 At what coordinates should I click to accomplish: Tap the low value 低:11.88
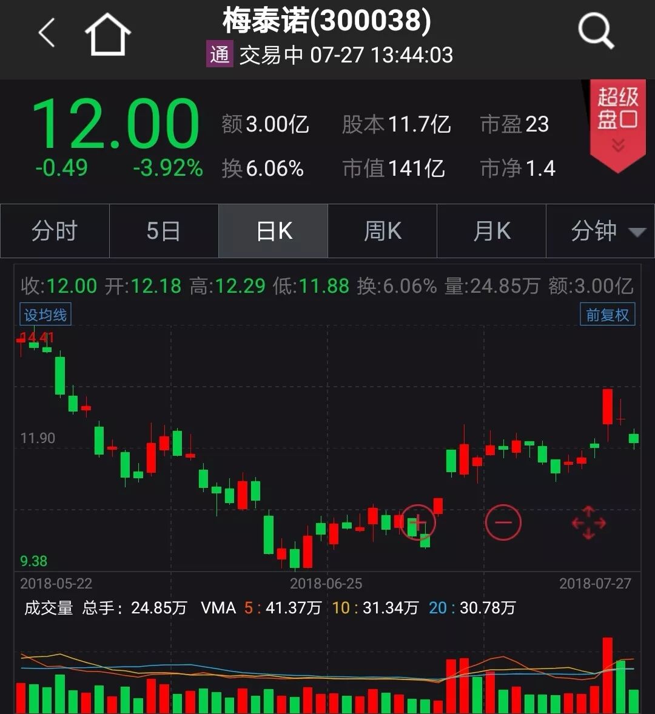point(311,286)
